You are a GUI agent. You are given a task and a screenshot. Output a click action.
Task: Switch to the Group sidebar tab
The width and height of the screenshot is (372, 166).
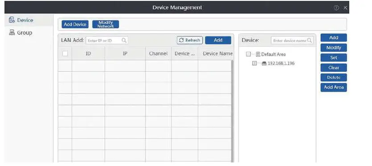tap(29, 33)
